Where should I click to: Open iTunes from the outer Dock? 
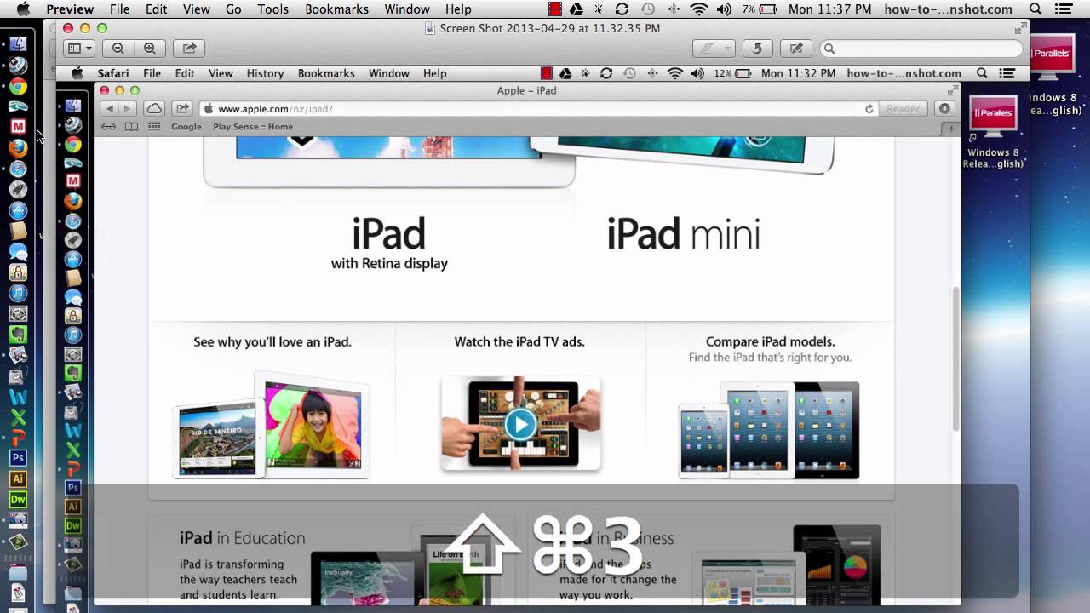[x=18, y=293]
